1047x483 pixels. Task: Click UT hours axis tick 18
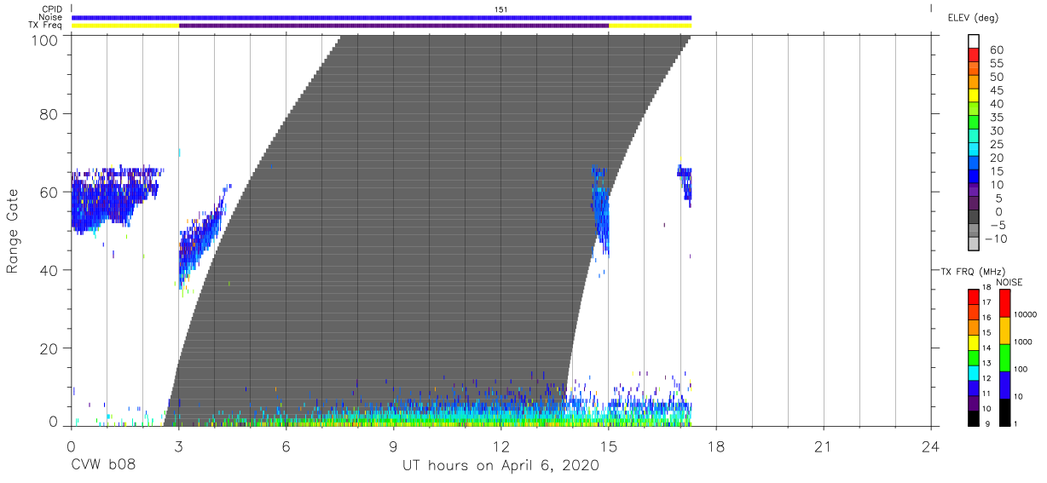(x=716, y=446)
